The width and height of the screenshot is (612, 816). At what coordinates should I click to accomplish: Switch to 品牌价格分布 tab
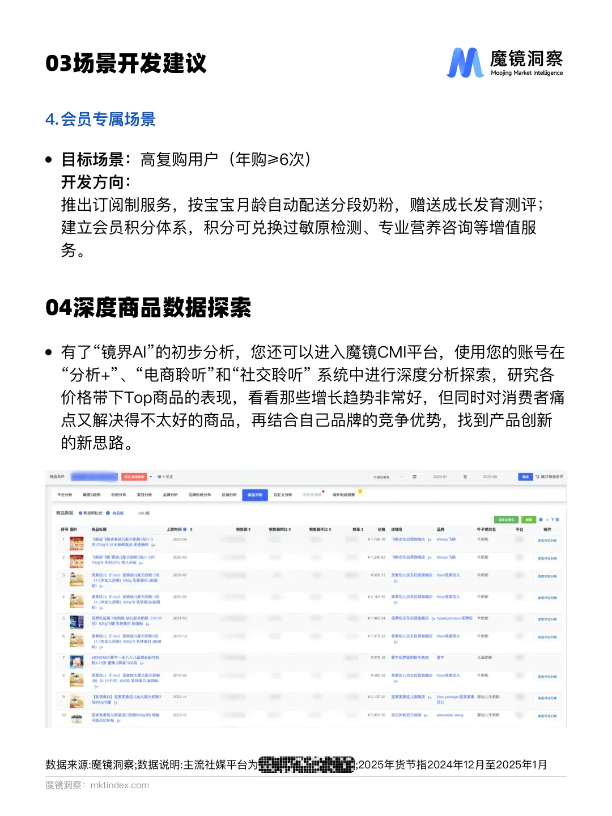199,495
